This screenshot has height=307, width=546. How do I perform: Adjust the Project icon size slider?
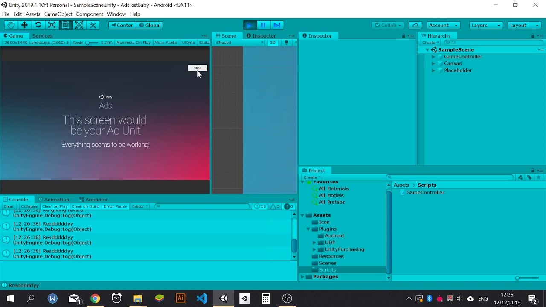pos(529,278)
